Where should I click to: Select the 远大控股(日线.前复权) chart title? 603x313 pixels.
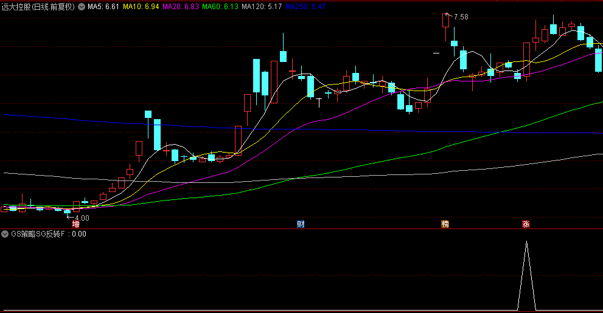[38, 7]
